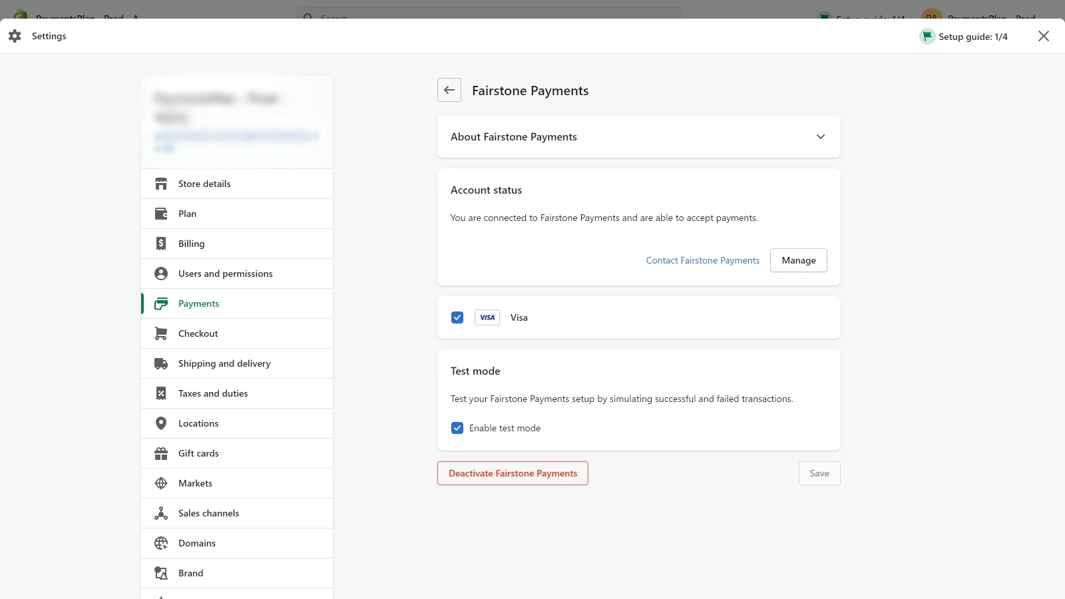This screenshot has width=1065, height=599.
Task: Click the Users and permissions person icon
Action: tap(161, 274)
